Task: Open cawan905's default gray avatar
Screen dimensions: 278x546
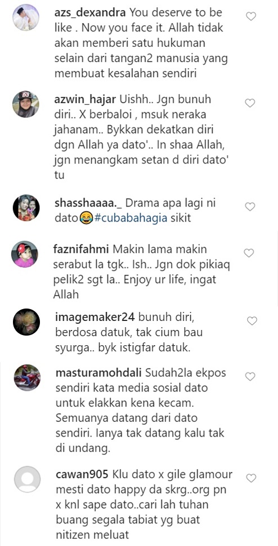Action: (28, 479)
